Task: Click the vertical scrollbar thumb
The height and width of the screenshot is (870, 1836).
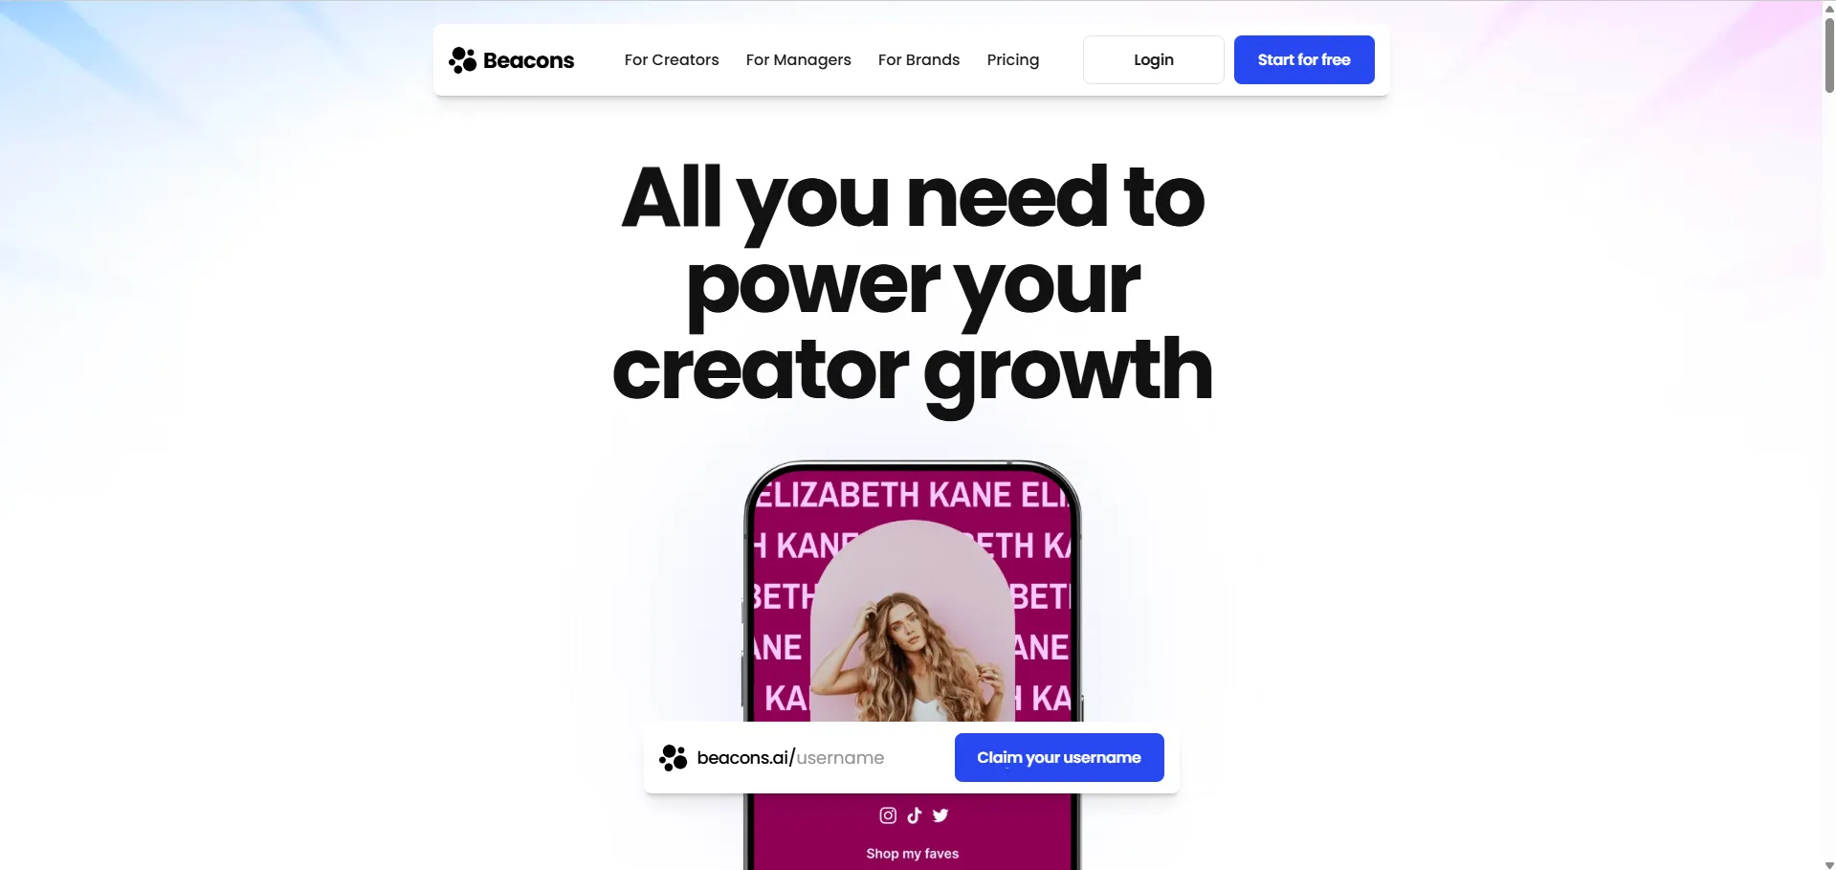Action: (1829, 56)
